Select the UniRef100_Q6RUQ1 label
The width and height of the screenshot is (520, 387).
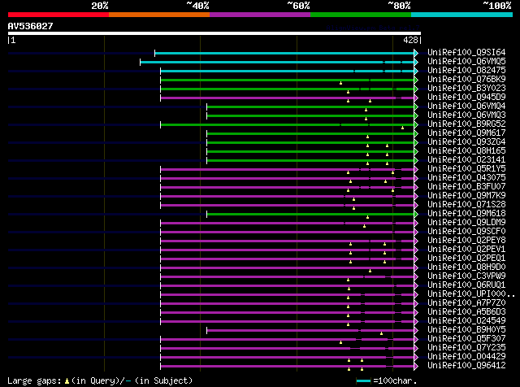click(x=466, y=285)
